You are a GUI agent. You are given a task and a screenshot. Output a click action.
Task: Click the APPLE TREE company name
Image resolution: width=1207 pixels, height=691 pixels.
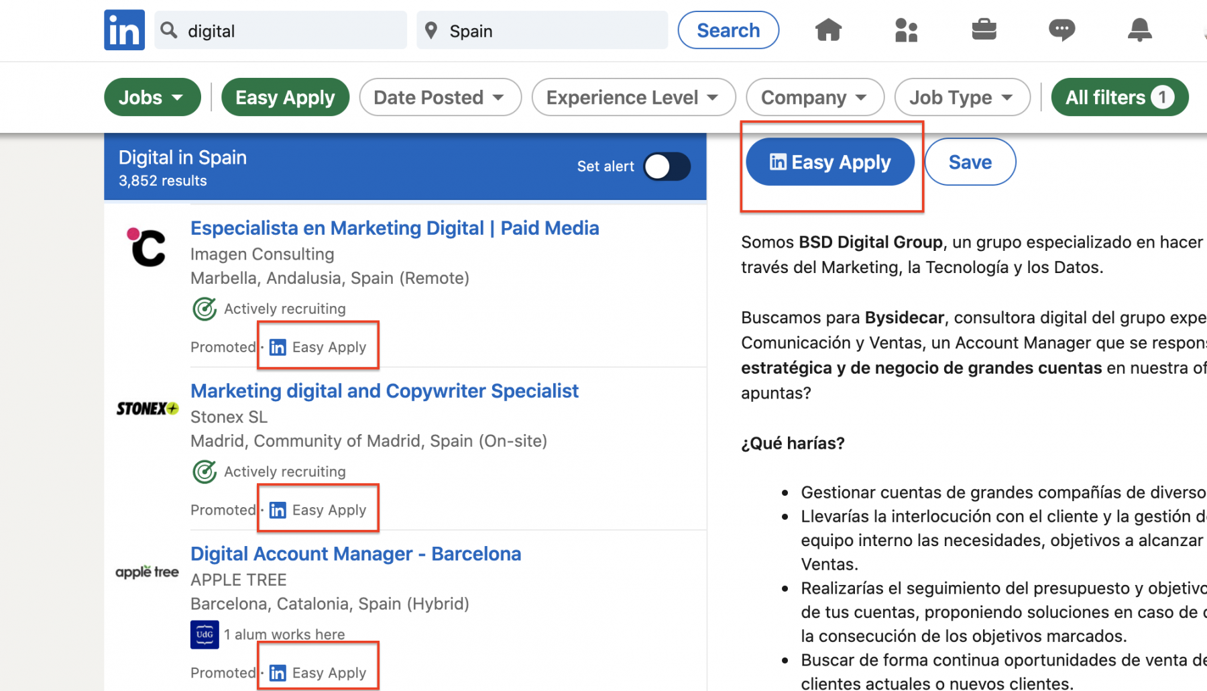[x=238, y=580]
